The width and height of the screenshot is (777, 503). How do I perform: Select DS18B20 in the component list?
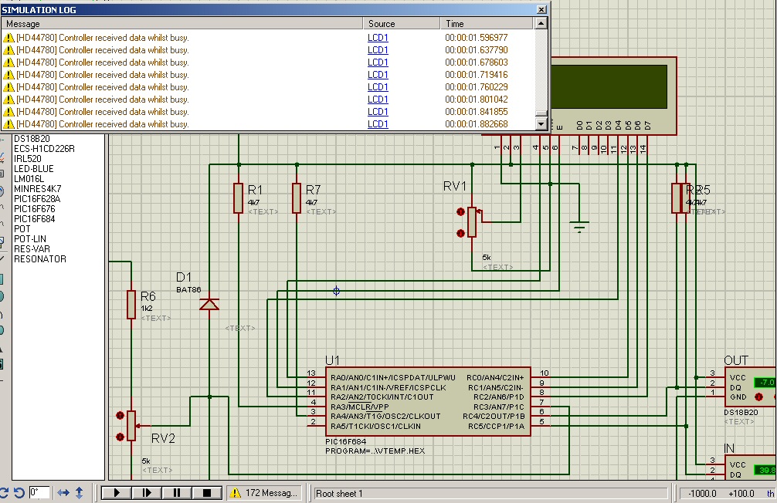[x=32, y=139]
